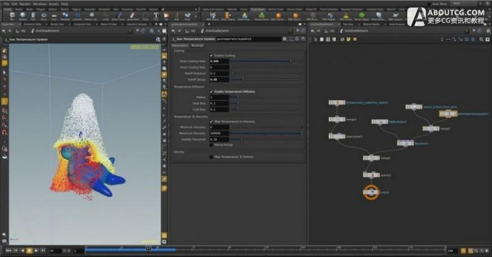Viewport: 492px width, 257px height.
Task: Switch to the Bindings tab
Action: coord(197,46)
